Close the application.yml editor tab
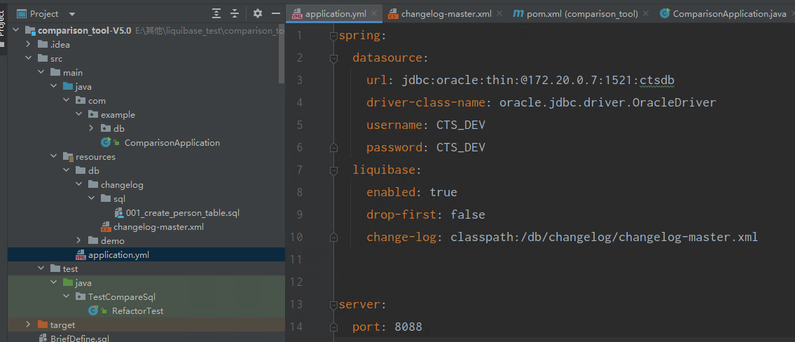 pyautogui.click(x=373, y=14)
